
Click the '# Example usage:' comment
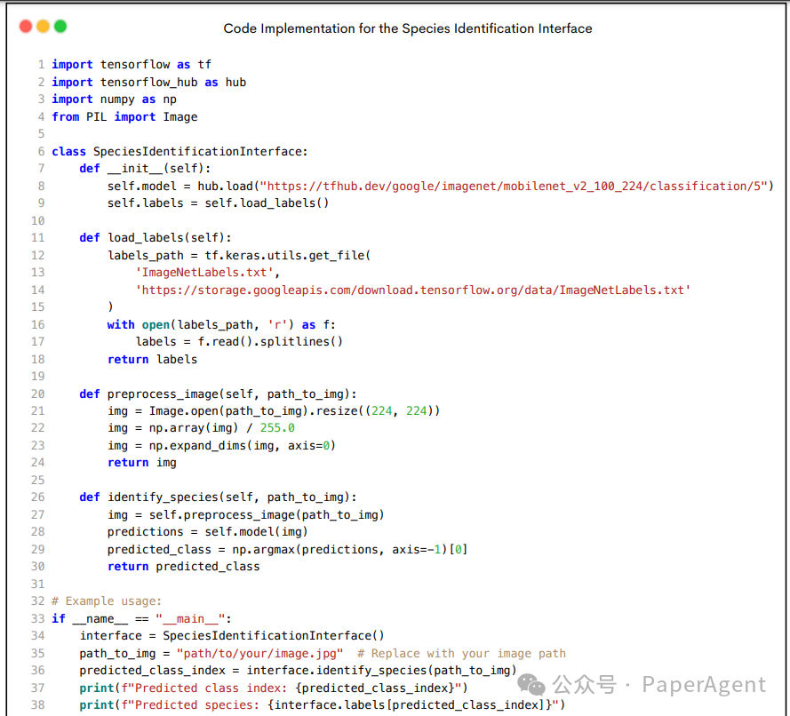click(107, 601)
